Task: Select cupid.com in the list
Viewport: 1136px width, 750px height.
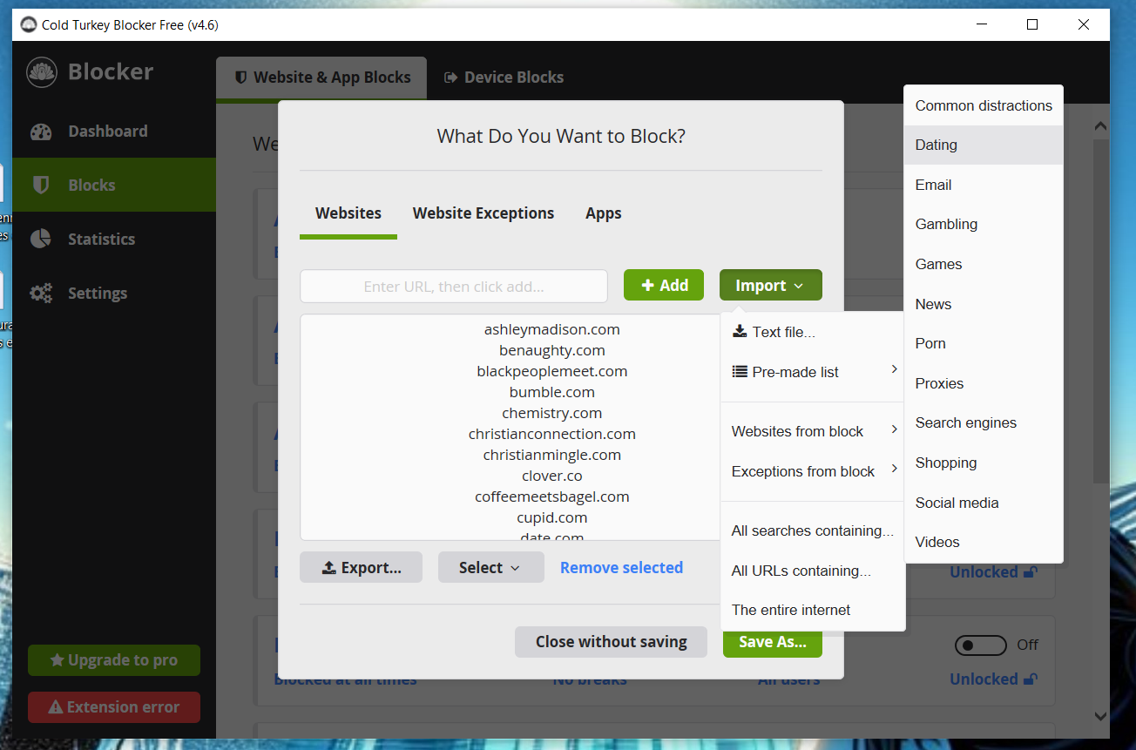Action: 552,517
